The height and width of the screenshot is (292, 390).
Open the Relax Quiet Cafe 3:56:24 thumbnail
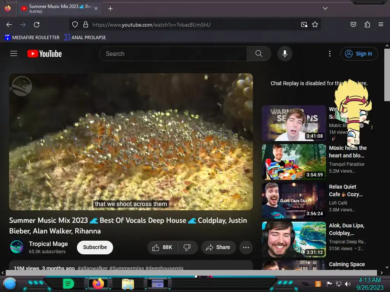294,201
